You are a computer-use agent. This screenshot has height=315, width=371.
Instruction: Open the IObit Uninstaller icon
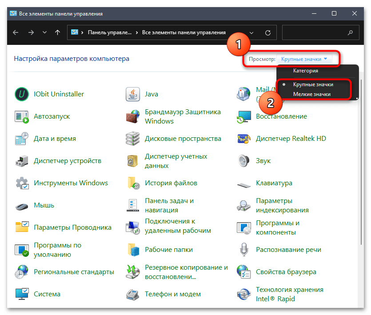pyautogui.click(x=22, y=94)
